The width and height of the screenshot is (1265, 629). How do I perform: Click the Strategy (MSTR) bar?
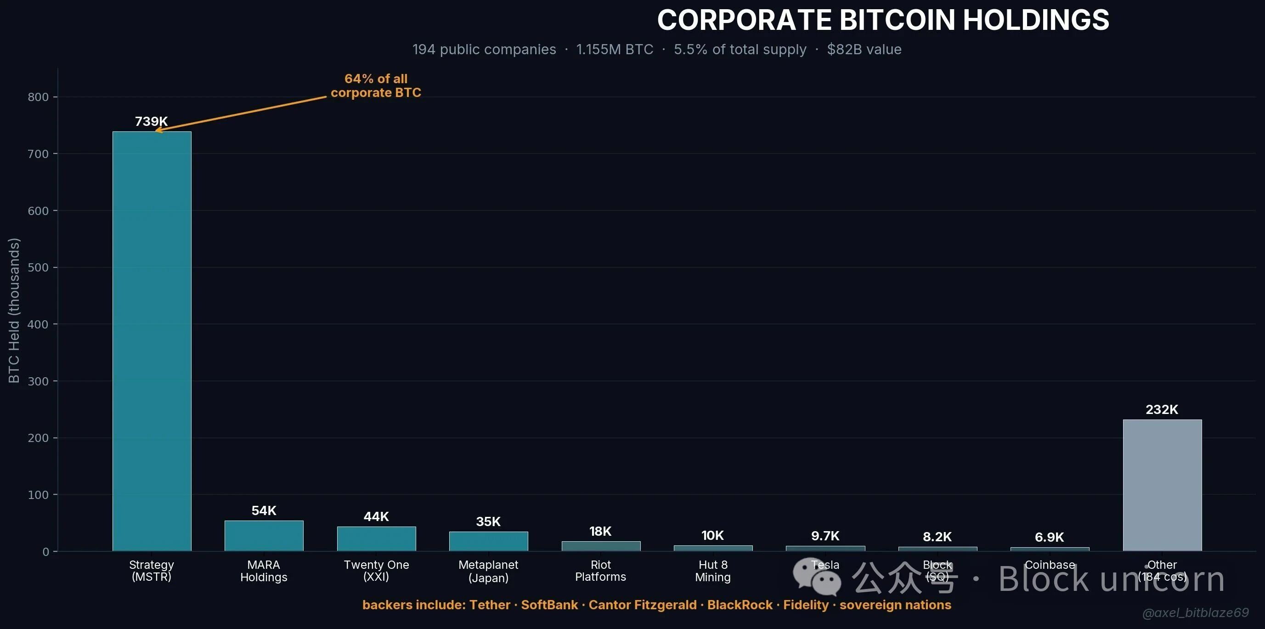152,341
